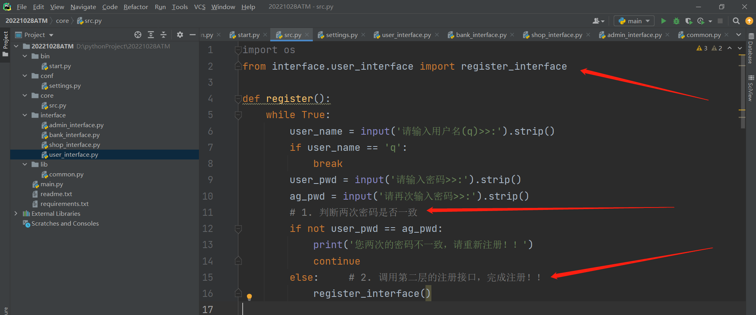The width and height of the screenshot is (756, 315).
Task: Click the editor vertical scrollbar
Action: (x=742, y=91)
